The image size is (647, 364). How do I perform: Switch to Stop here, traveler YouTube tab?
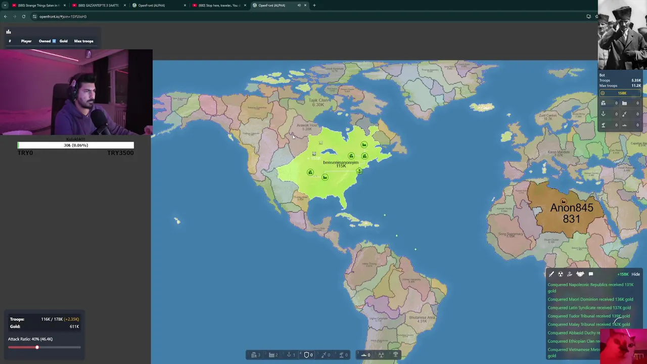coord(219,6)
